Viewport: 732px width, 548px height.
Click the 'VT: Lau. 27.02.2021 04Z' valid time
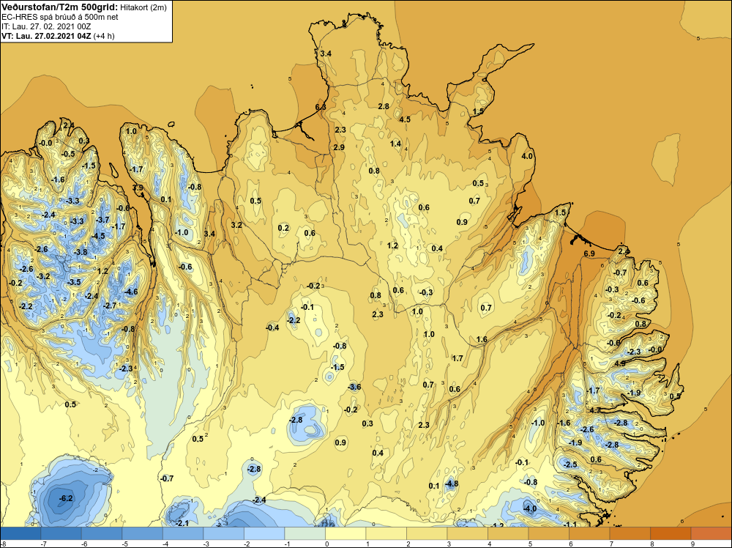click(x=46, y=36)
